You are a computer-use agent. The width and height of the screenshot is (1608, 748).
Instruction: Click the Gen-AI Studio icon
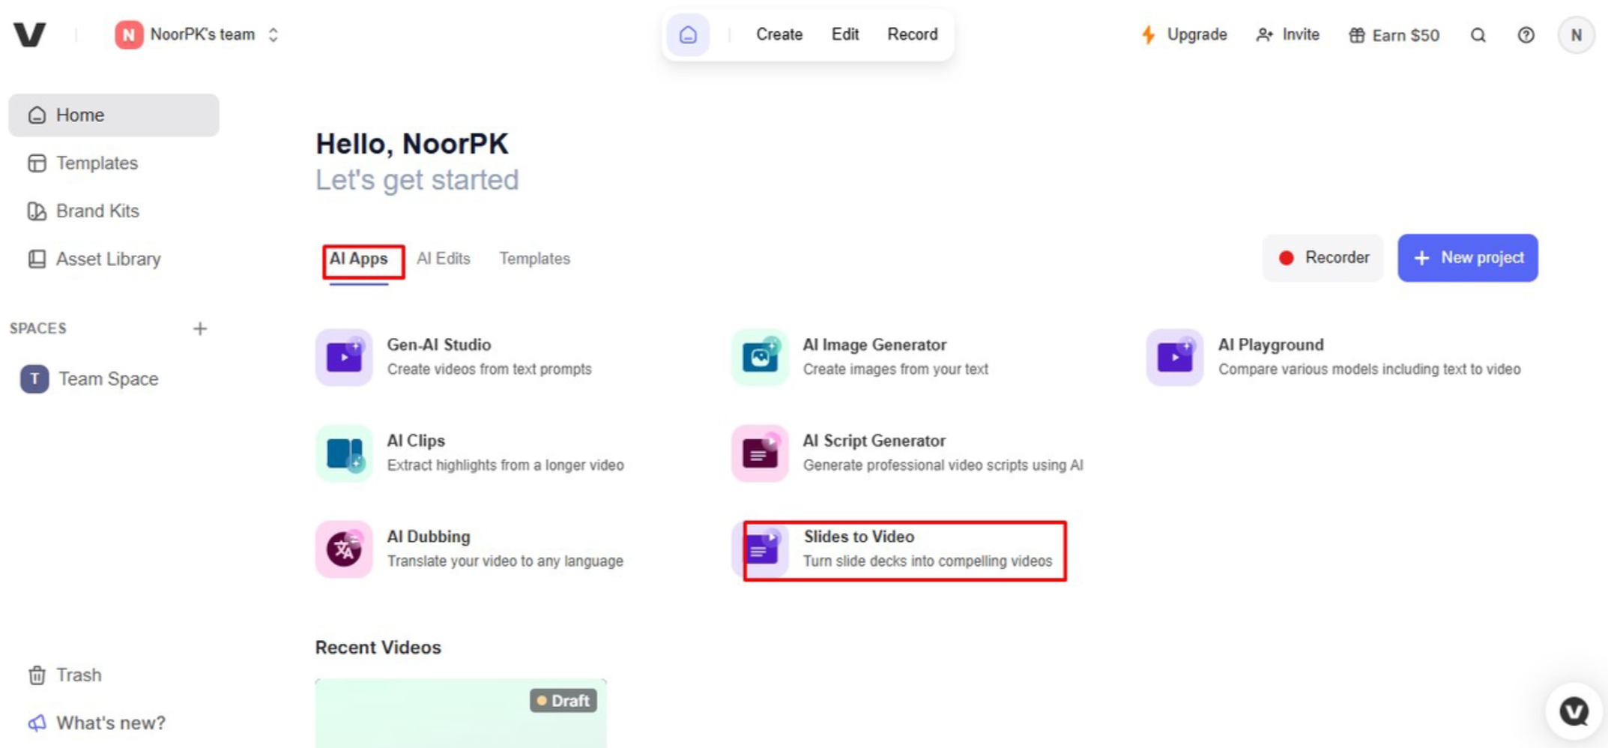click(x=344, y=357)
